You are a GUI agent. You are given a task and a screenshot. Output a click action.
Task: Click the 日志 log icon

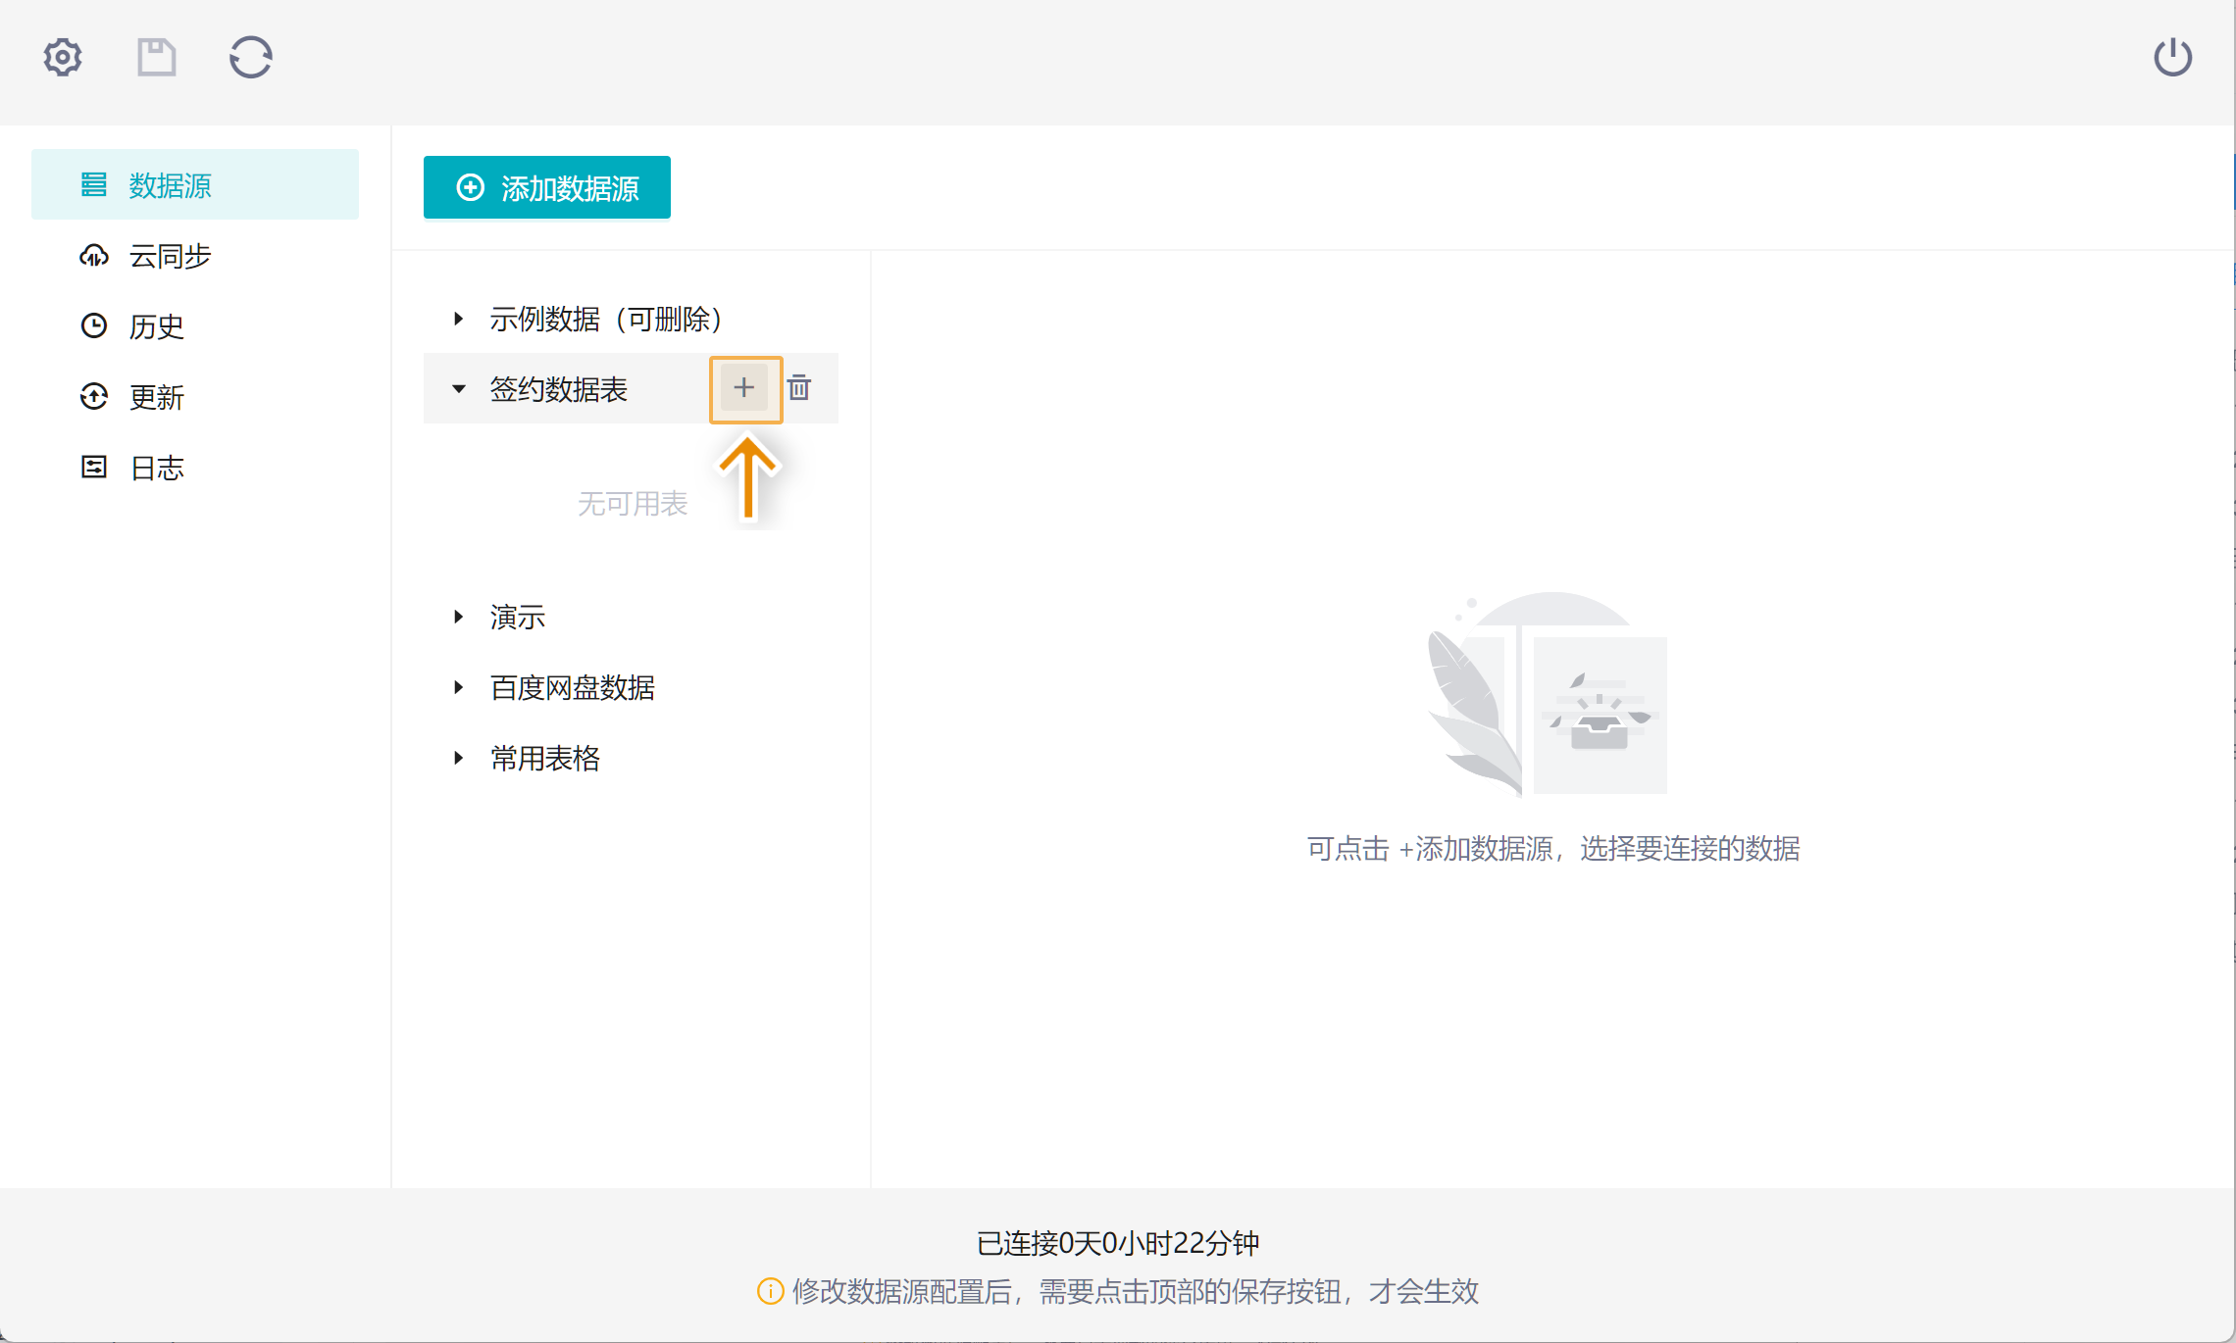point(94,468)
